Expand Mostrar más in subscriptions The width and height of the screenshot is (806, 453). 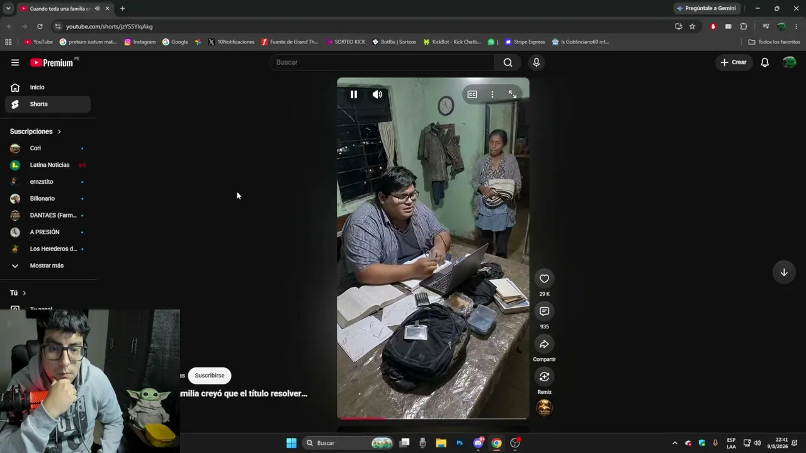pyautogui.click(x=48, y=266)
